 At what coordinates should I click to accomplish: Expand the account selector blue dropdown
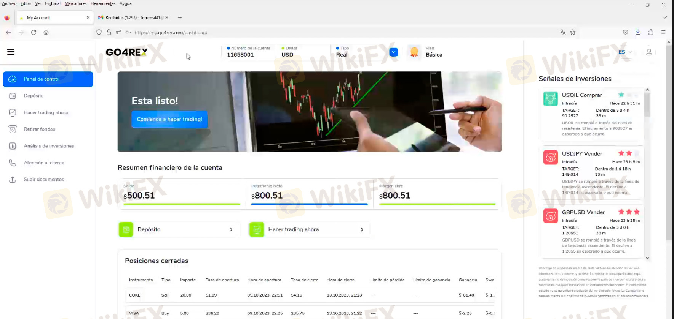click(x=394, y=52)
